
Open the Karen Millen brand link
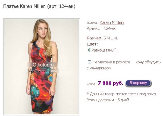[112, 22]
